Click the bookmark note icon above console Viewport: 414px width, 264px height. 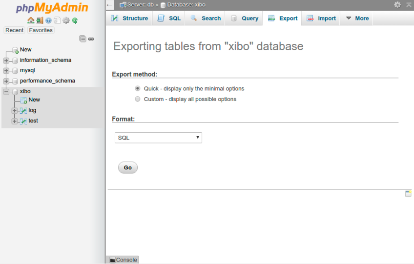[x=408, y=194]
